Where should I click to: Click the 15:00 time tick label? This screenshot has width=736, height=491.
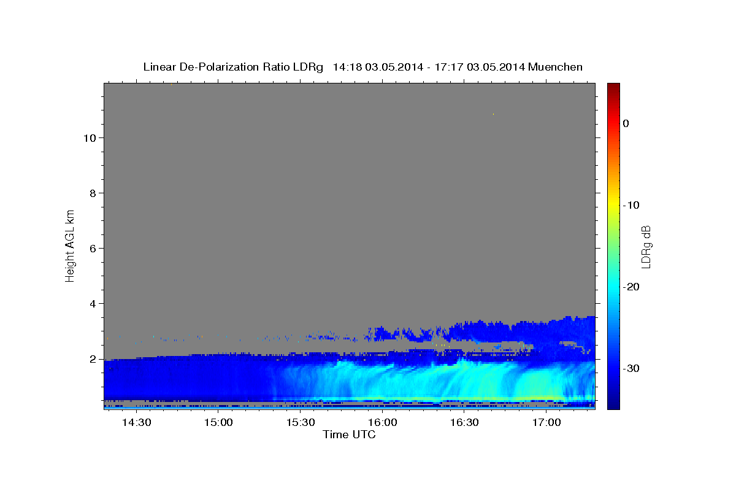tap(218, 423)
